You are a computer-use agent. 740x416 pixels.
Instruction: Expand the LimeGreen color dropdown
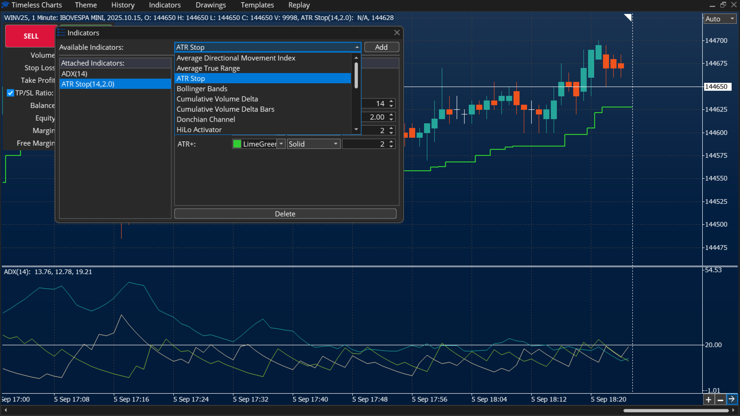281,144
